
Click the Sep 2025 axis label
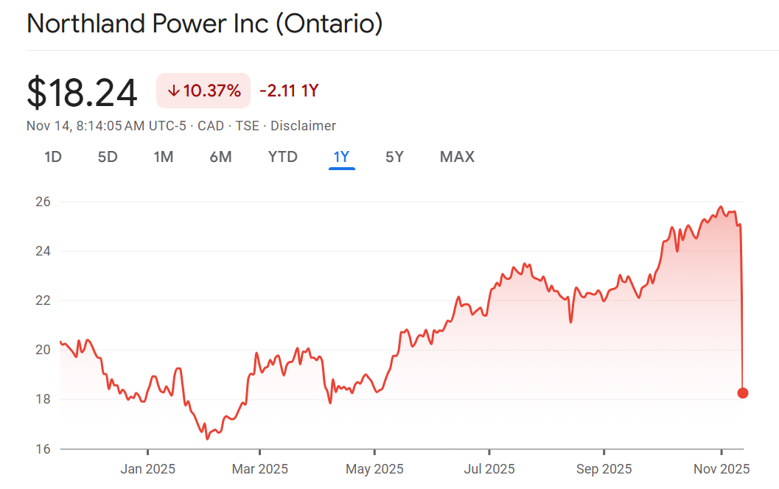pos(604,468)
